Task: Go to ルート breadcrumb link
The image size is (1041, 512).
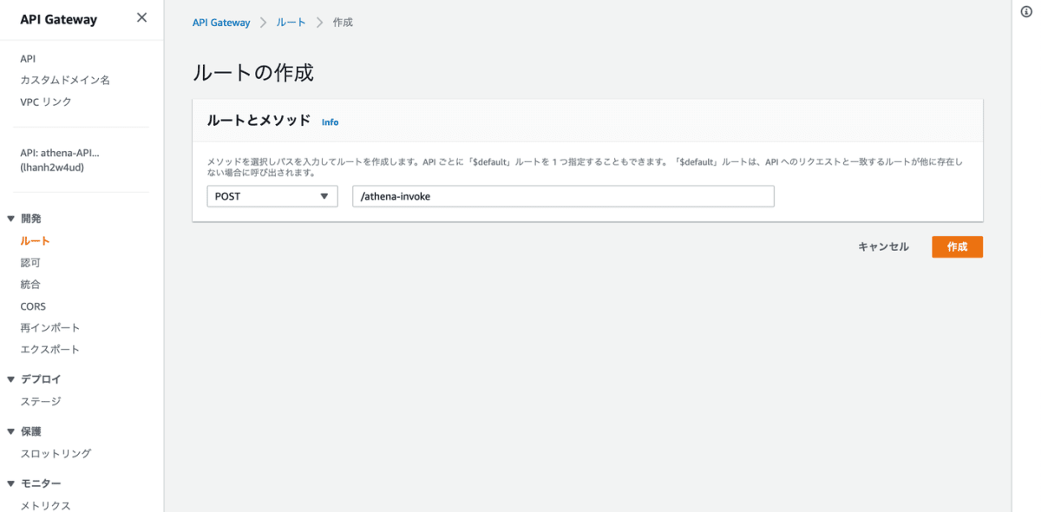Action: tap(291, 23)
